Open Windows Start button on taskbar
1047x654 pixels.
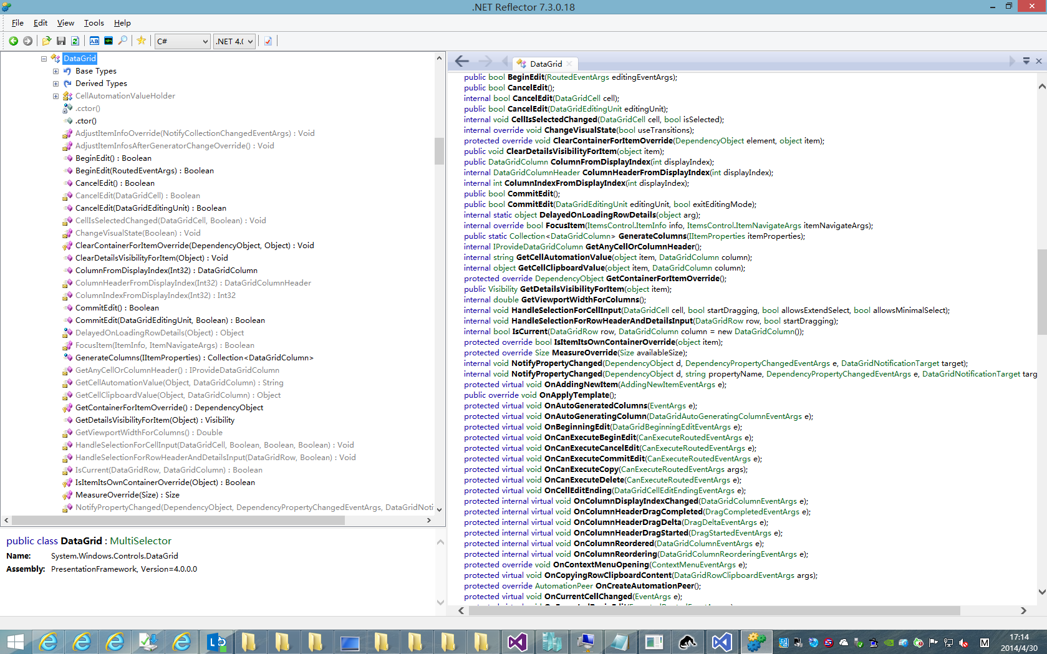coord(15,642)
